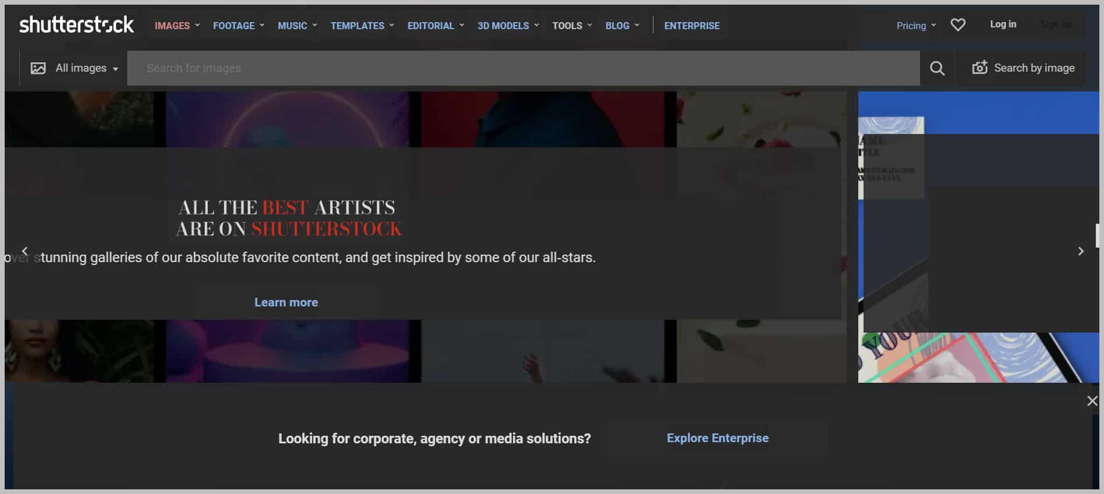
Task: Click Learn more on the banner
Action: click(286, 302)
